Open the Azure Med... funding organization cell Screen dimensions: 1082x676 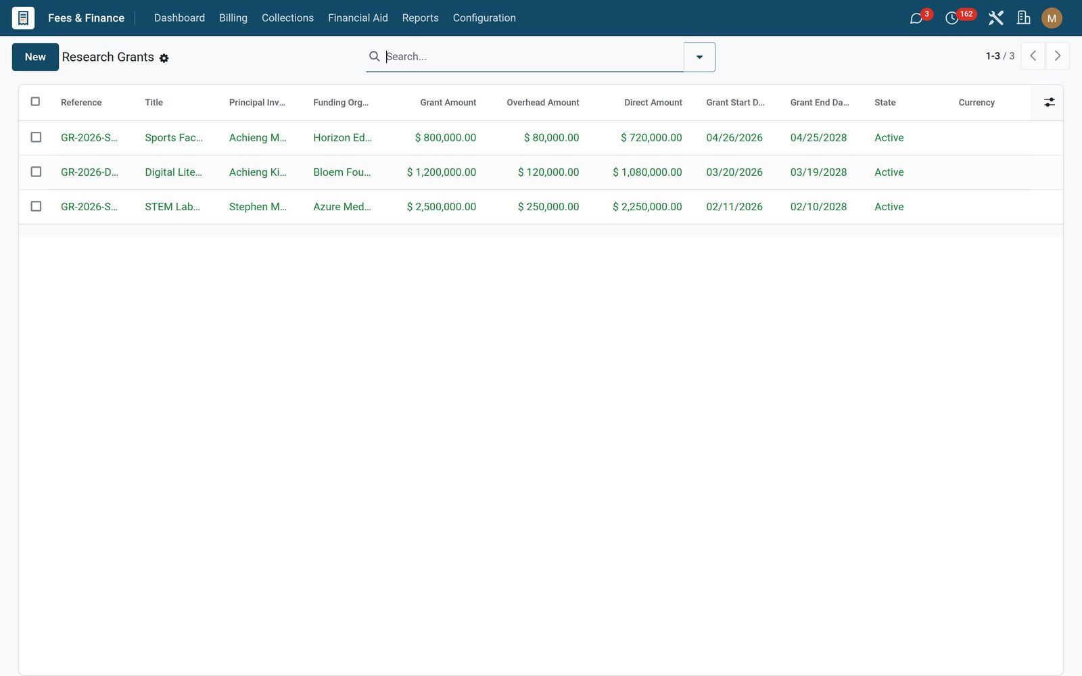click(x=342, y=207)
